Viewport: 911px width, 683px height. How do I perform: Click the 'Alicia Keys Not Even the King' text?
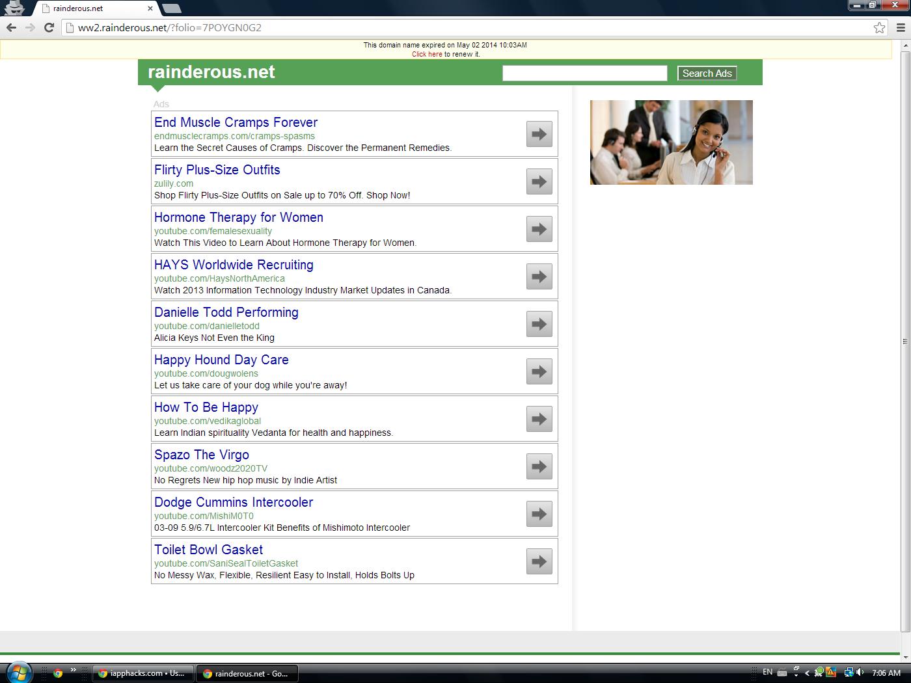point(214,338)
